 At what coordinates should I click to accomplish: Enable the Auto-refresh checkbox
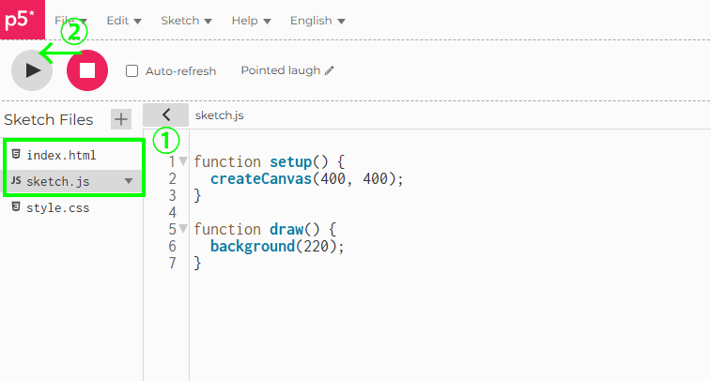click(132, 71)
